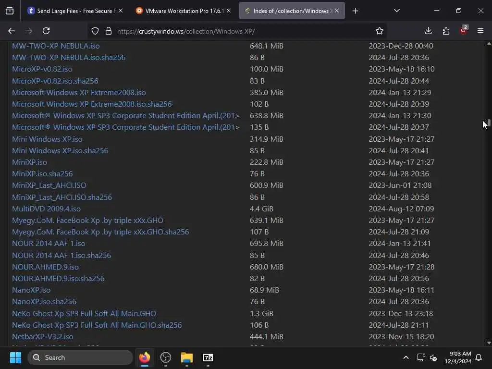
Task: Click the taskbar Search box
Action: click(80, 357)
